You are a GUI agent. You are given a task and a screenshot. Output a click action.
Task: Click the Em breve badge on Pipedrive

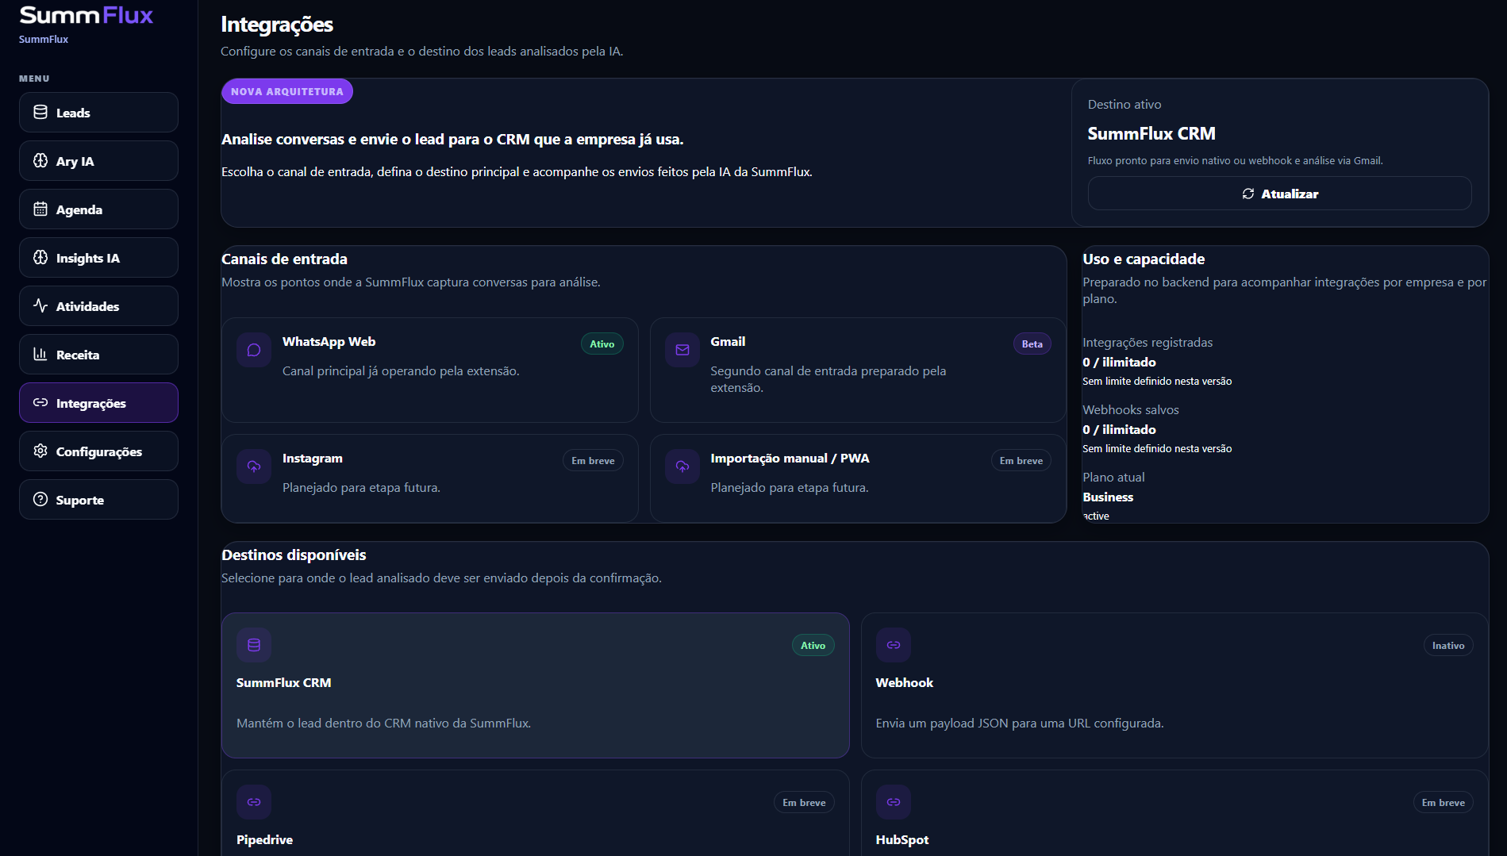coord(804,803)
